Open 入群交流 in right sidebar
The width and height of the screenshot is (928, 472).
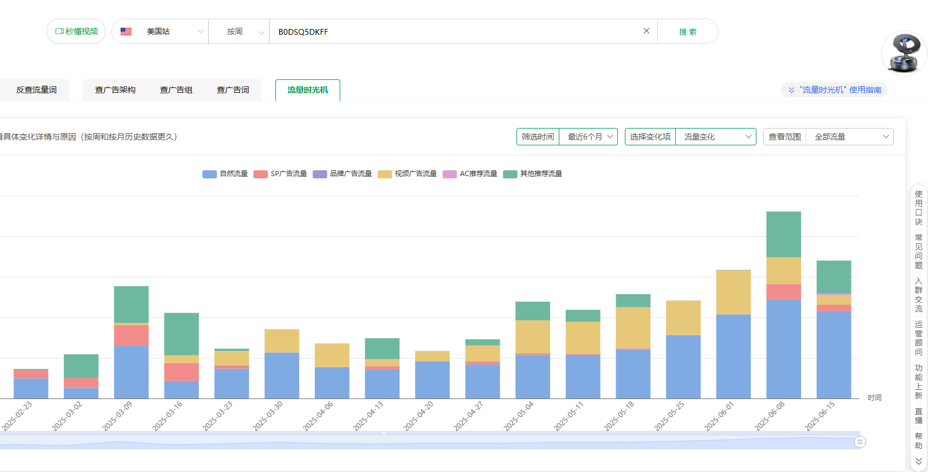click(918, 295)
